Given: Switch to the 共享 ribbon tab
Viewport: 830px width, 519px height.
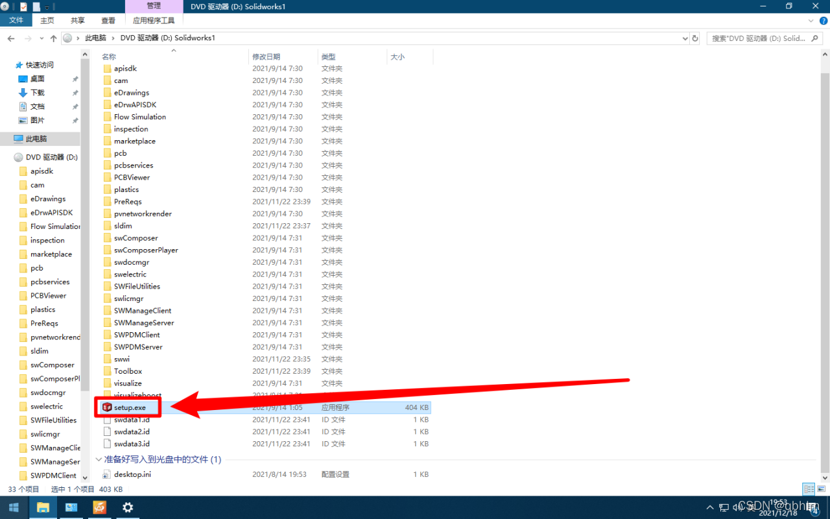Looking at the screenshot, I should 78,21.
